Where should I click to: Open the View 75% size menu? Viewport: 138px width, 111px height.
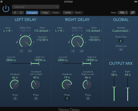pos(123,13)
